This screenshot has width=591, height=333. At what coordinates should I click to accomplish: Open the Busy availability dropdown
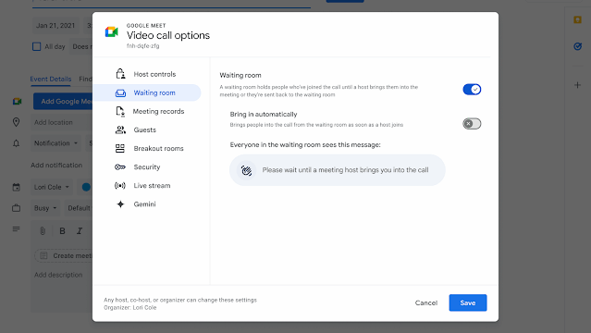tap(45, 208)
